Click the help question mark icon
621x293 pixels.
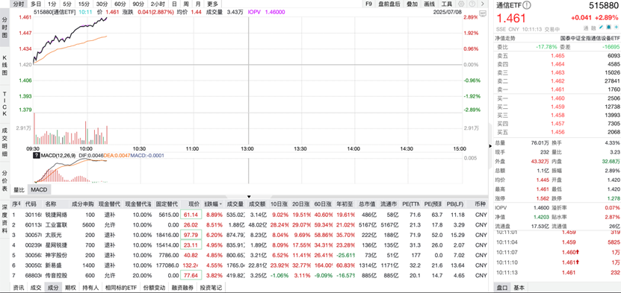click(472, 4)
